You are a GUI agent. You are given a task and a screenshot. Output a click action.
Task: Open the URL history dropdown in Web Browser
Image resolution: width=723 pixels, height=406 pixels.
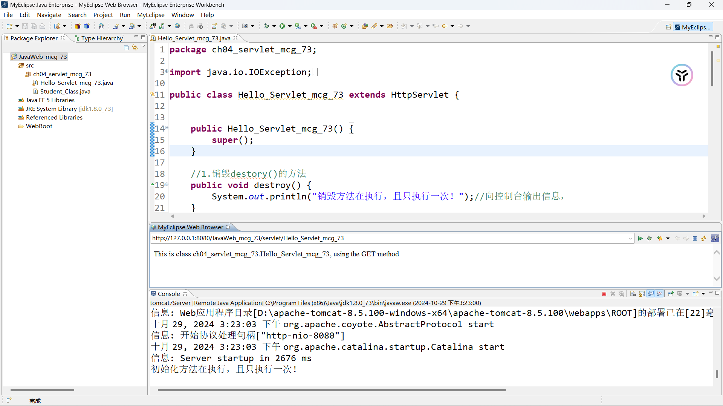tap(630, 238)
